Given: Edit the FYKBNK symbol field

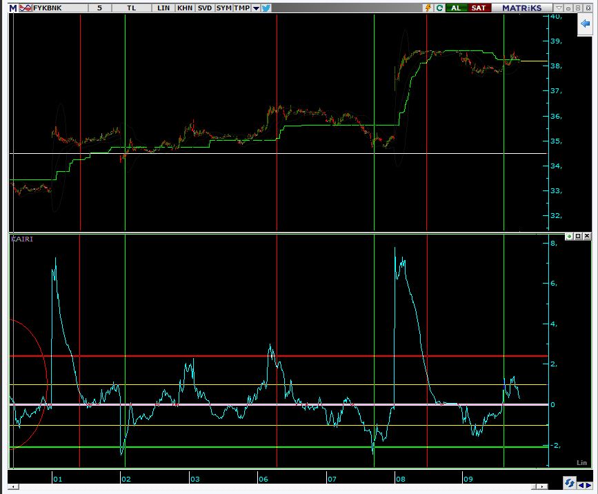Looking at the screenshot, I should tap(60, 8).
